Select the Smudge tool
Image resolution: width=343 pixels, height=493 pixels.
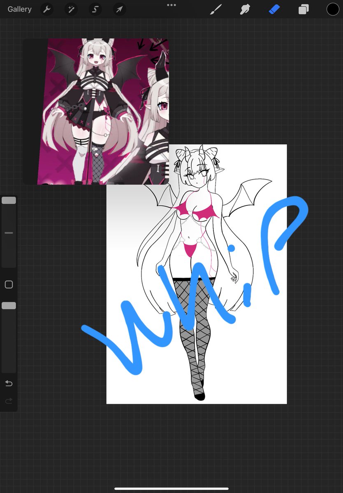pos(245,9)
